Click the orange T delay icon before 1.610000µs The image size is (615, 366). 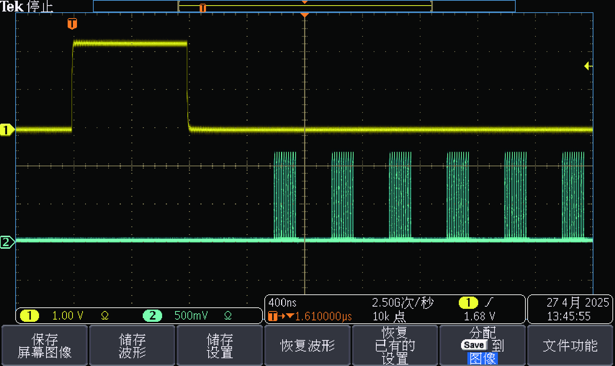pos(273,316)
